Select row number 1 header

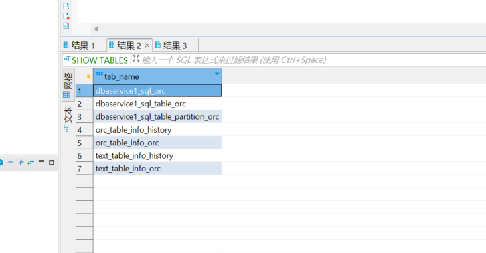84,91
